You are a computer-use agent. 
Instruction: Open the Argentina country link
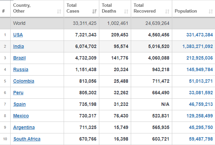click(x=24, y=127)
